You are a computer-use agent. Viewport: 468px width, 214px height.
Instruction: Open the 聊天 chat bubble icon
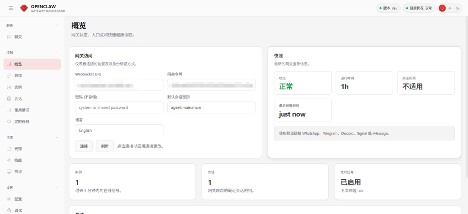point(9,37)
